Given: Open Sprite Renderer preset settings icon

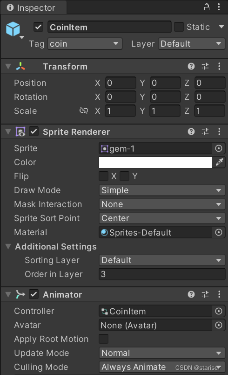Looking at the screenshot, I should coord(205,132).
